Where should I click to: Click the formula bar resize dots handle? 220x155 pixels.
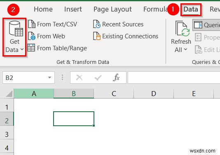[63, 77]
